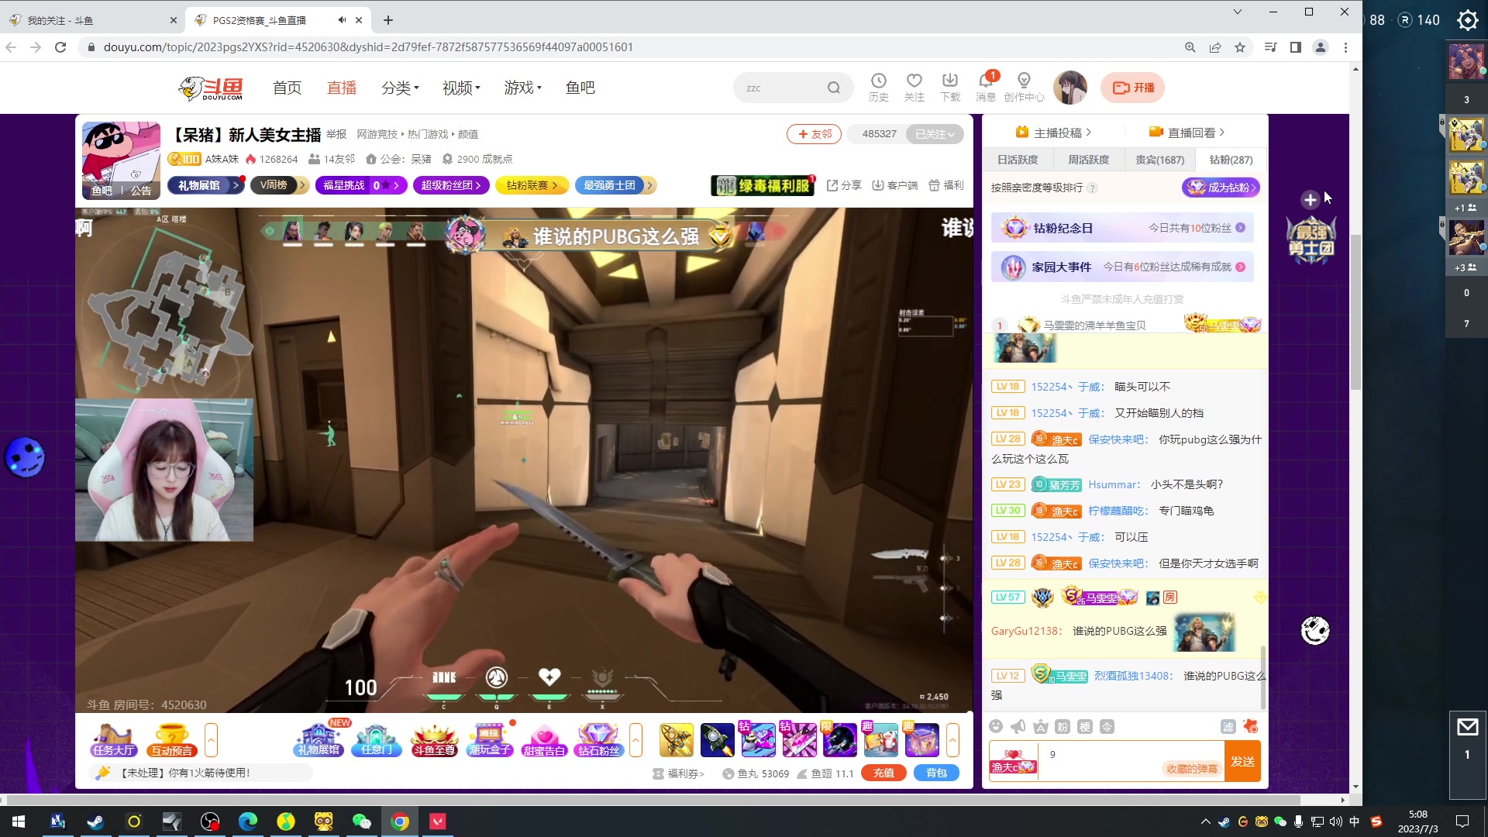
Task: Switch to the 日活跃度 tab
Action: [x=1018, y=160]
